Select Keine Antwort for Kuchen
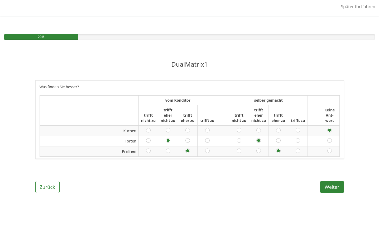This screenshot has height=237, width=379. (x=329, y=130)
